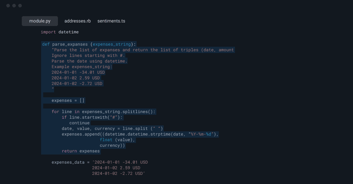This screenshot has width=353, height=184.
Task: Click the first window control dot
Action: coord(8,6)
